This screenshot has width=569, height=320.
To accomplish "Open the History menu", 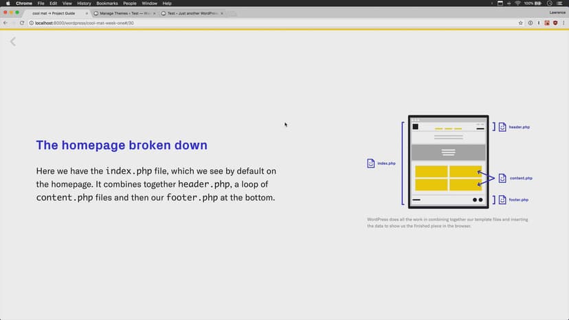I will pyautogui.click(x=84, y=3).
